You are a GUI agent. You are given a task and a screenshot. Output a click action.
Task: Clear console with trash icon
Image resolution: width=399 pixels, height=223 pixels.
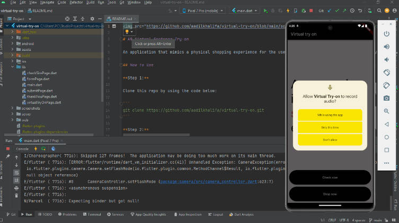tap(16, 195)
